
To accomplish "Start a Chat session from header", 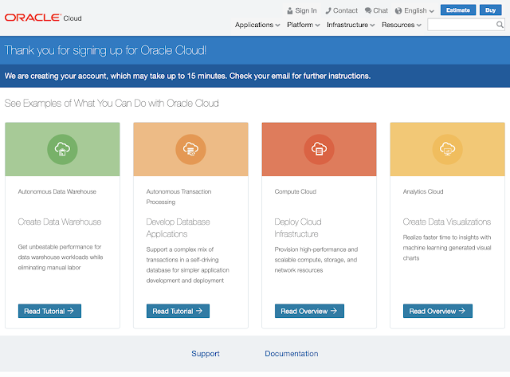I will [x=376, y=10].
